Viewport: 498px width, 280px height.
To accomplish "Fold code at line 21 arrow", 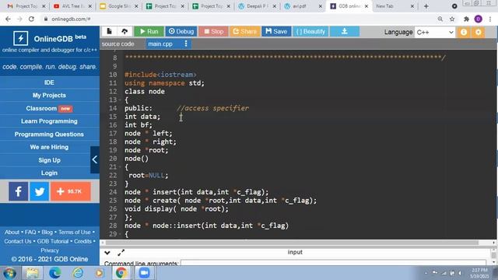I will 120,167.
